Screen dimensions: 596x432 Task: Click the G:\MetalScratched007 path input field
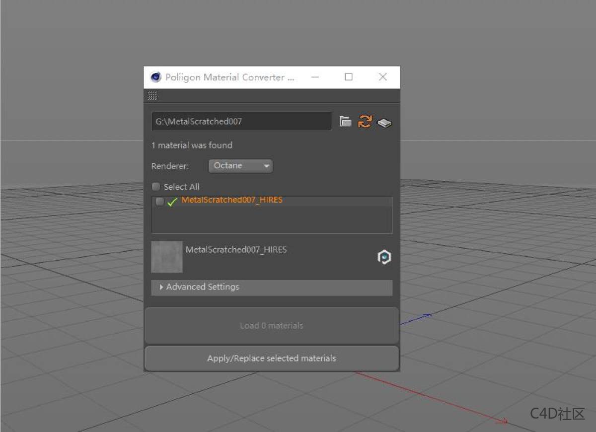[241, 121]
